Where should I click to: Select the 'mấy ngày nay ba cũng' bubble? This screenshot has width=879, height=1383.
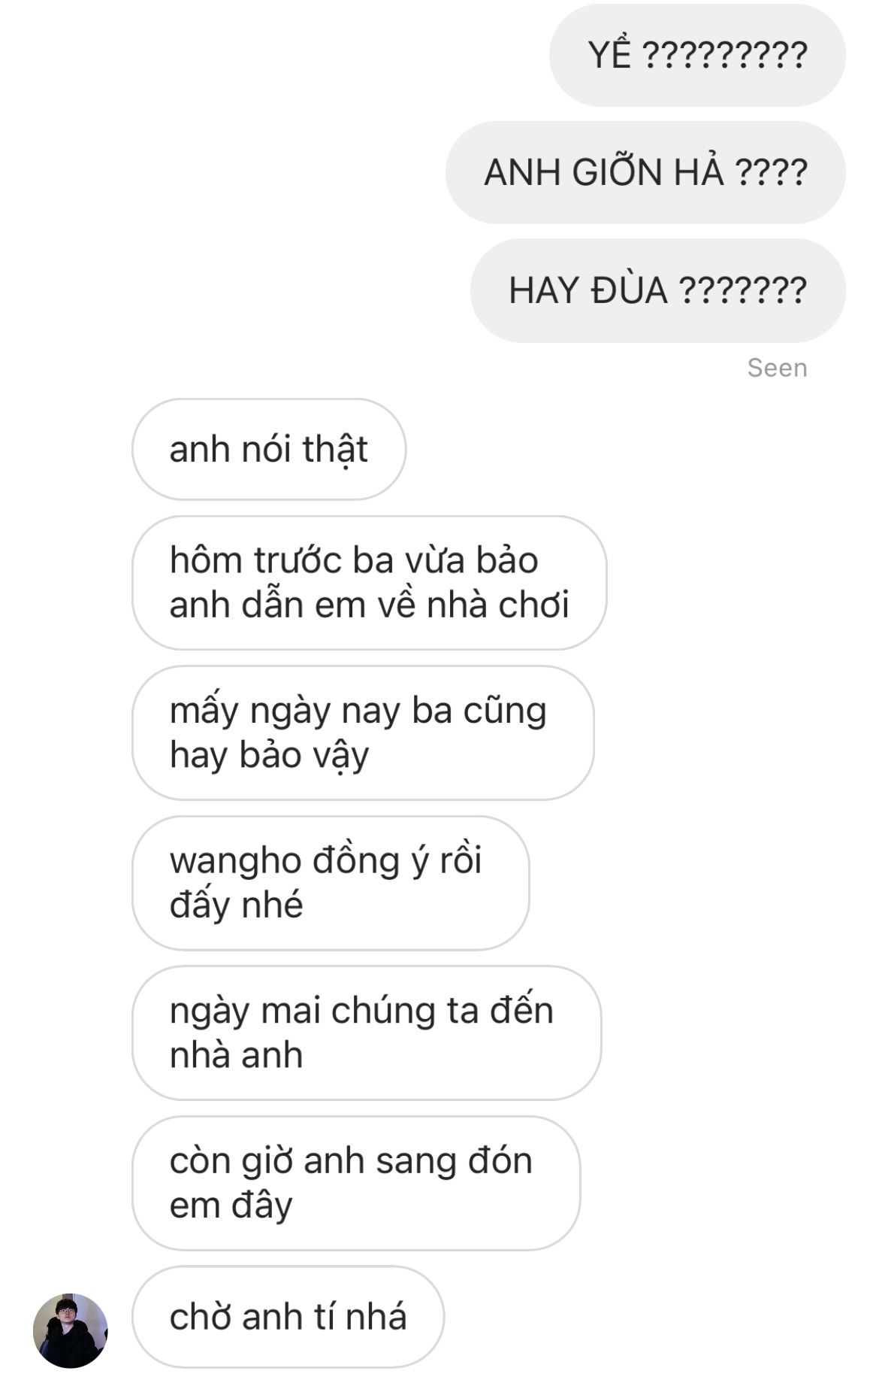point(363,732)
